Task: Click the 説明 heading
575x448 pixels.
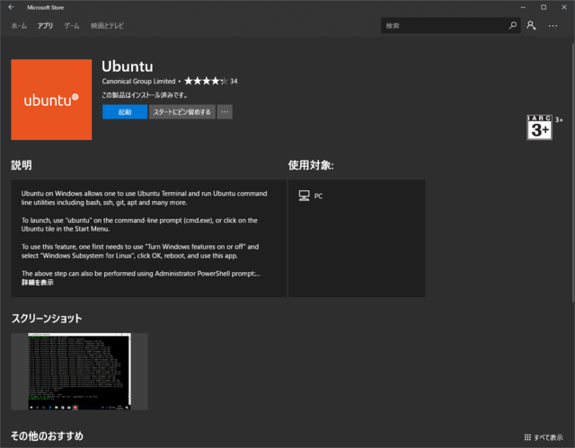Action: coord(22,165)
